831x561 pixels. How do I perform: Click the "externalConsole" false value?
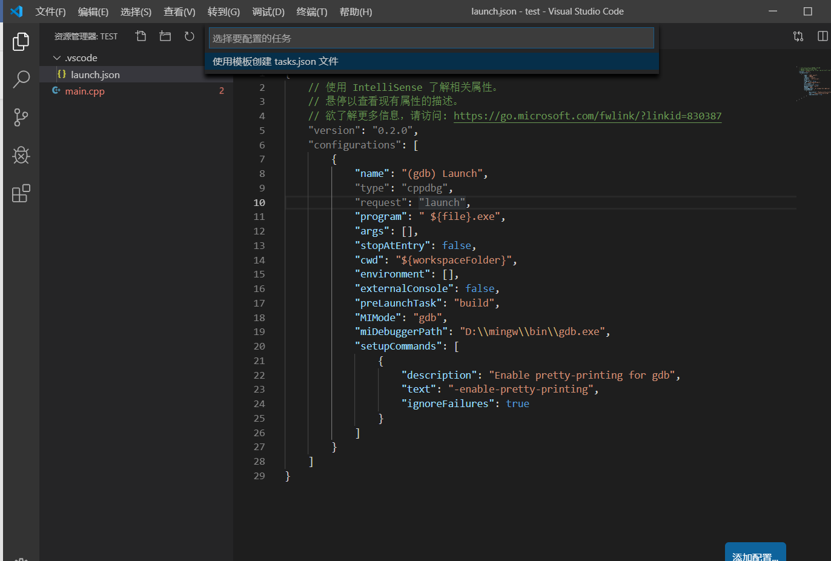pos(480,289)
